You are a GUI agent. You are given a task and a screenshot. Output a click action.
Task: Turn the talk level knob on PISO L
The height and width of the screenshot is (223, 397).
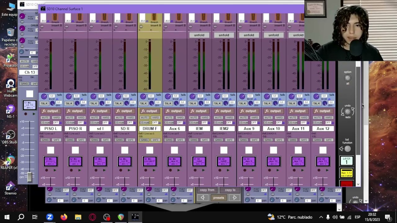(44, 97)
